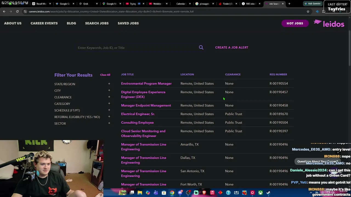351x197 pixels.
Task: Open OBS Studio from the taskbar
Action: pyautogui.click(x=188, y=193)
